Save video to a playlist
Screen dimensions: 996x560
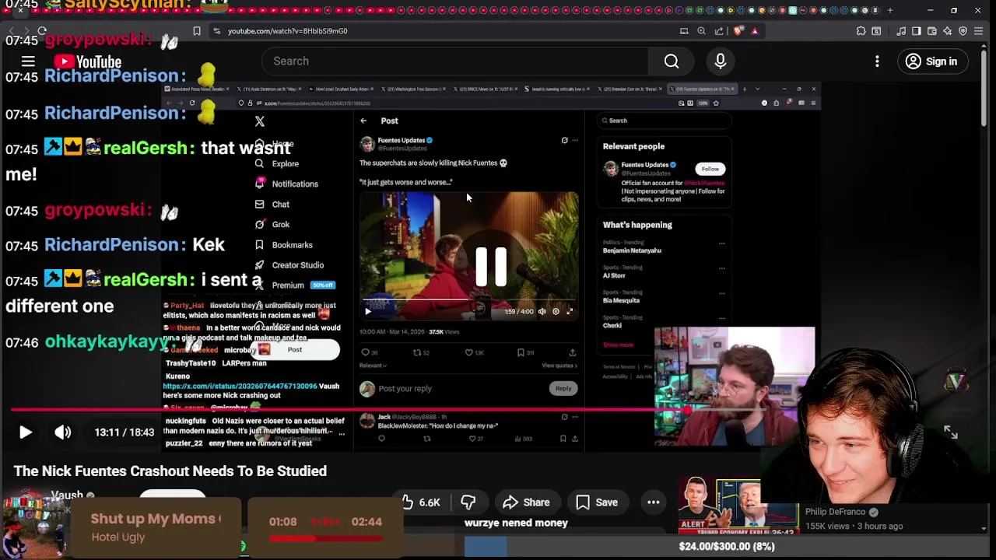click(x=597, y=502)
